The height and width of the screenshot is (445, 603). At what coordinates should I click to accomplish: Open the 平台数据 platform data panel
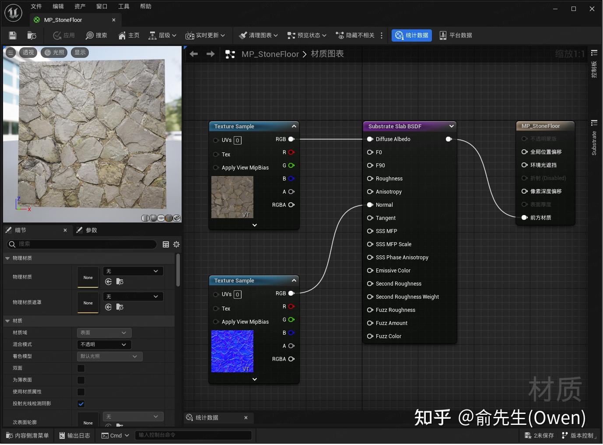(x=456, y=35)
